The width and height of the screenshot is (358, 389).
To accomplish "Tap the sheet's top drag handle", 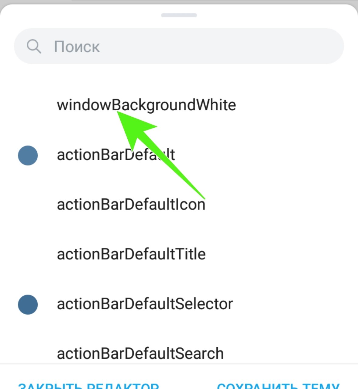I will click(179, 15).
